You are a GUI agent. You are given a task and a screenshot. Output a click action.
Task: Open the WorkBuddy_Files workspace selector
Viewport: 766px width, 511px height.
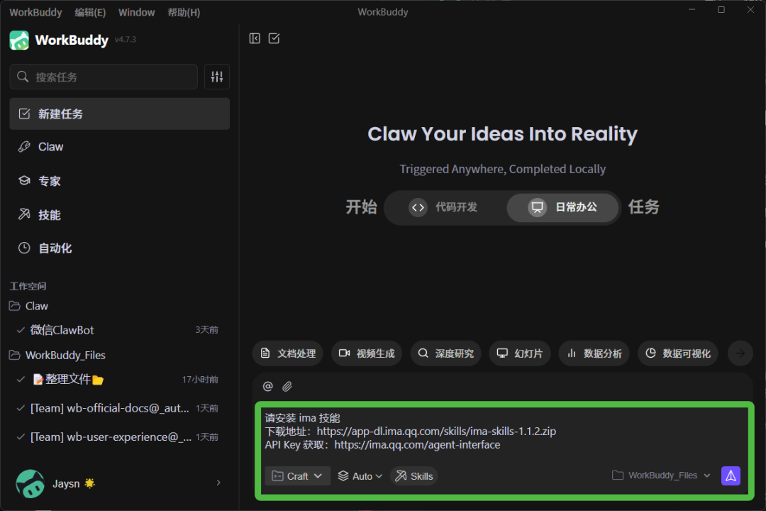point(661,476)
